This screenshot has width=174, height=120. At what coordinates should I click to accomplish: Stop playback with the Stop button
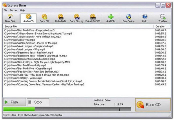(38, 102)
